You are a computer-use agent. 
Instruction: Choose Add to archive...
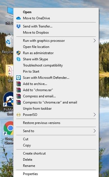[x=56, y=84]
